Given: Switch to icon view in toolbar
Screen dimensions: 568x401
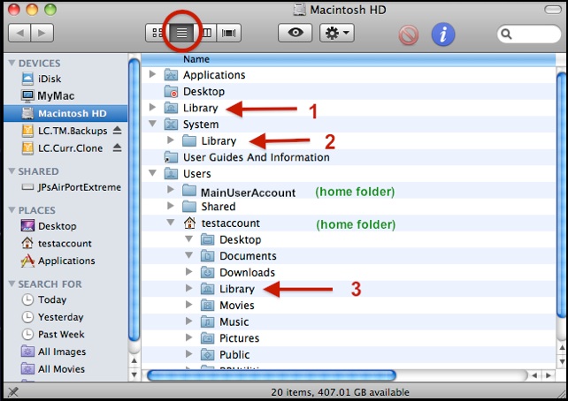Looking at the screenshot, I should [x=157, y=34].
